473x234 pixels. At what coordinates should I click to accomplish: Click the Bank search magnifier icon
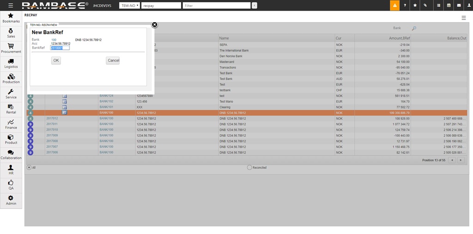click(414, 28)
